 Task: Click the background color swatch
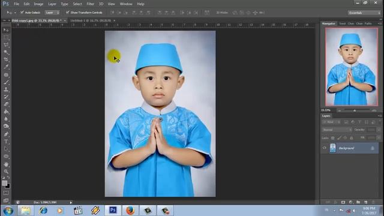tap(8, 187)
